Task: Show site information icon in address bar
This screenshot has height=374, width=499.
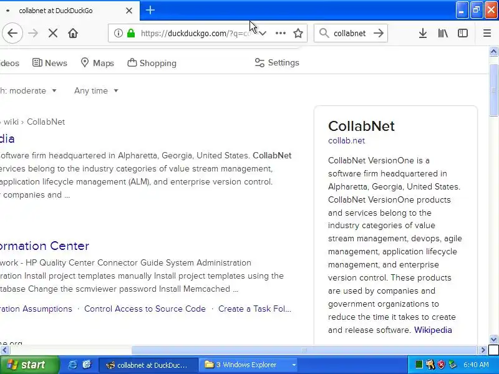Action: (x=118, y=33)
